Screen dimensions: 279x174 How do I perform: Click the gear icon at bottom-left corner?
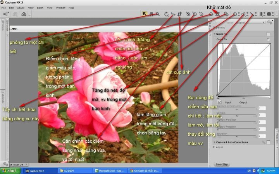click(x=5, y=164)
